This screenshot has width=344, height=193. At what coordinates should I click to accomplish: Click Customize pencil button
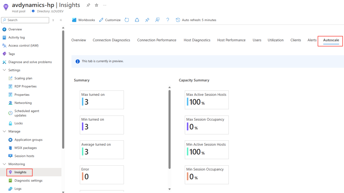pos(110,20)
